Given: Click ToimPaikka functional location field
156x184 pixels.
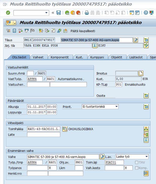Looking at the screenshot, I should pyautogui.click(x=44, y=129).
